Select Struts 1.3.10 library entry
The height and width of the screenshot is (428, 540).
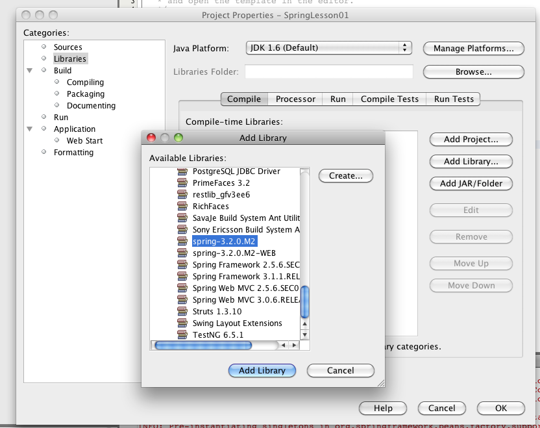[217, 312]
